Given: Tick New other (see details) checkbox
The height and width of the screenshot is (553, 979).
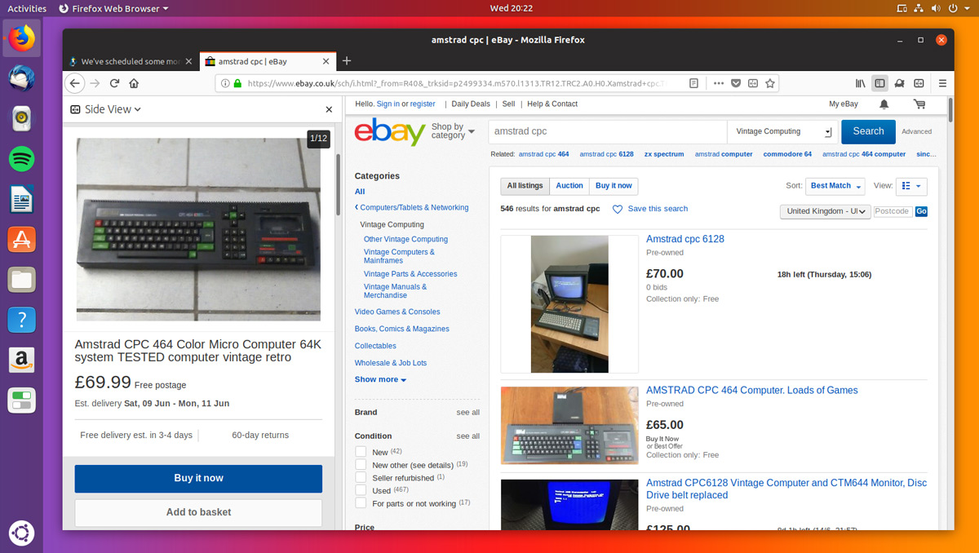Looking at the screenshot, I should [361, 465].
